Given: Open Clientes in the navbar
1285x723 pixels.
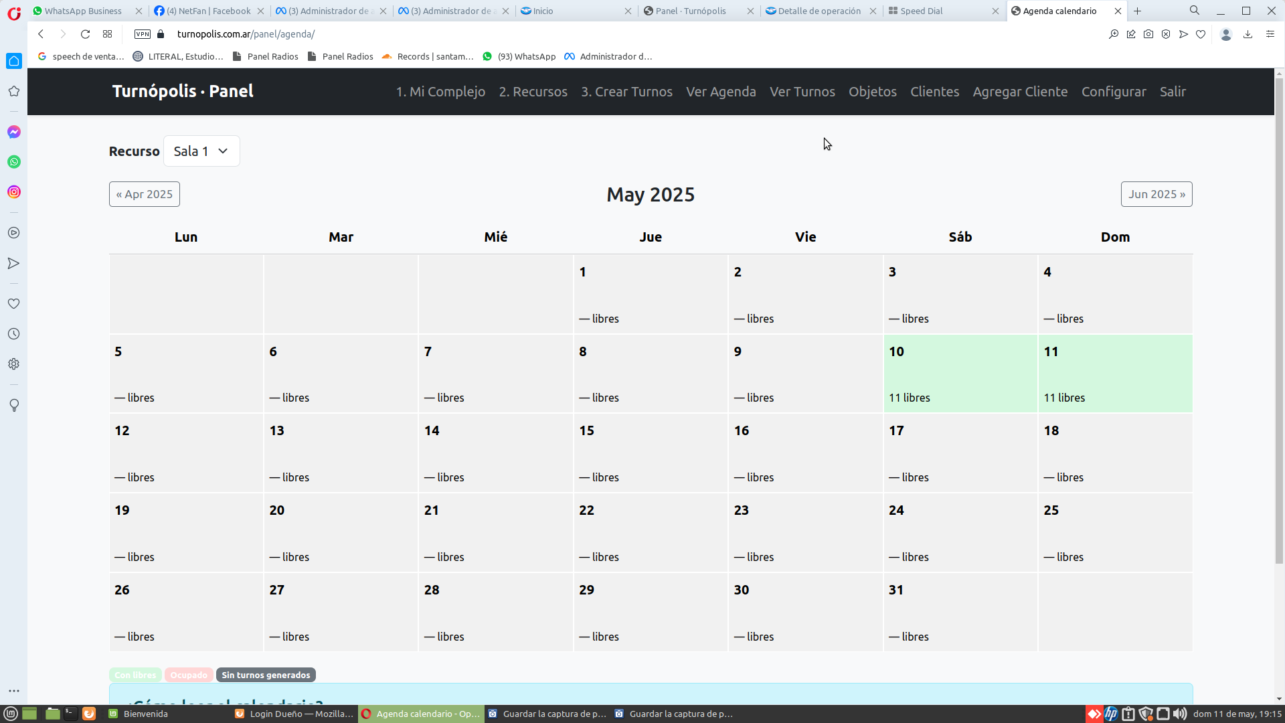Looking at the screenshot, I should 934,92.
